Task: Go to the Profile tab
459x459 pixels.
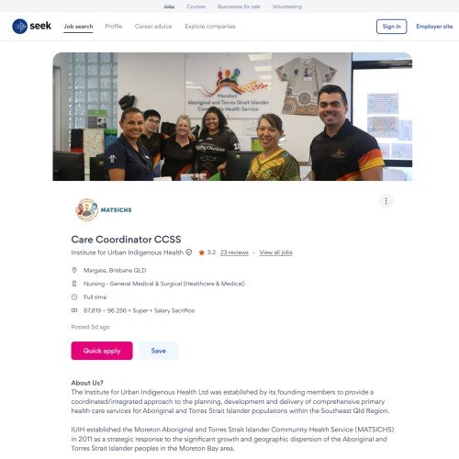Action: (x=114, y=27)
